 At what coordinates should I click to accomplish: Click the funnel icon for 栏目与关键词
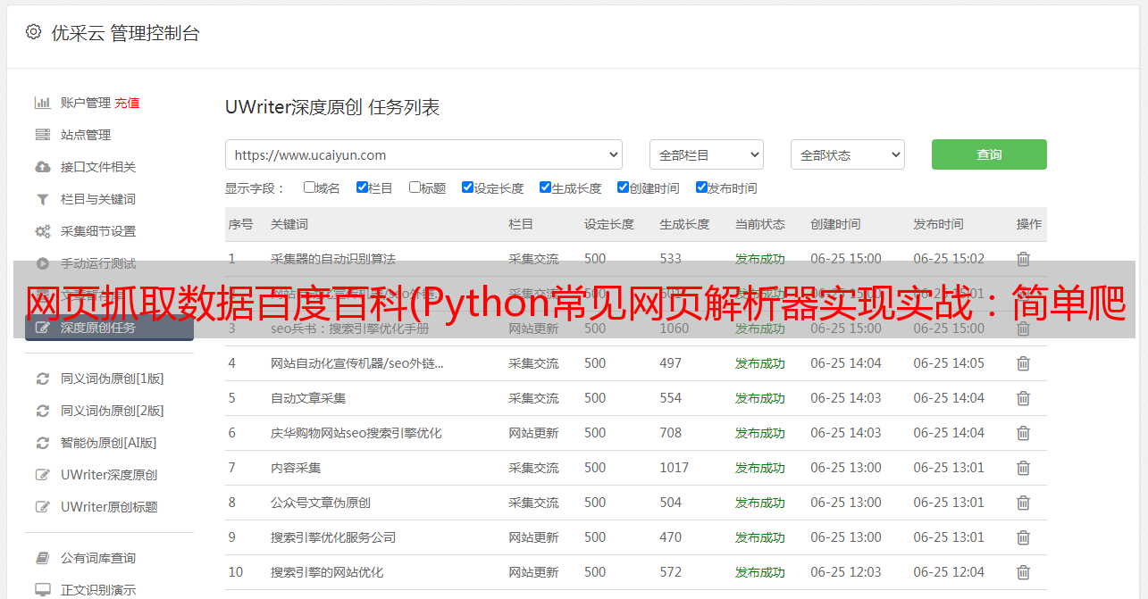(x=42, y=199)
